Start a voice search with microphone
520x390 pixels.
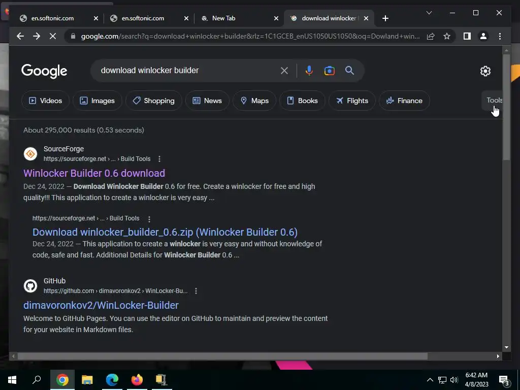[309, 70]
